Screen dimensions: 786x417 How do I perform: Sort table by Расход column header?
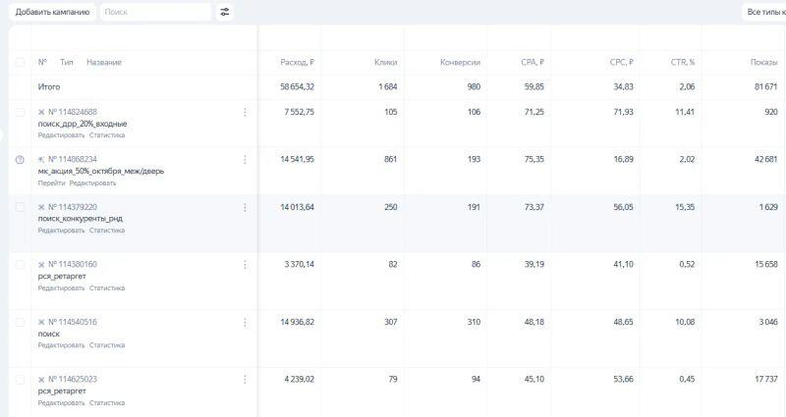click(297, 62)
